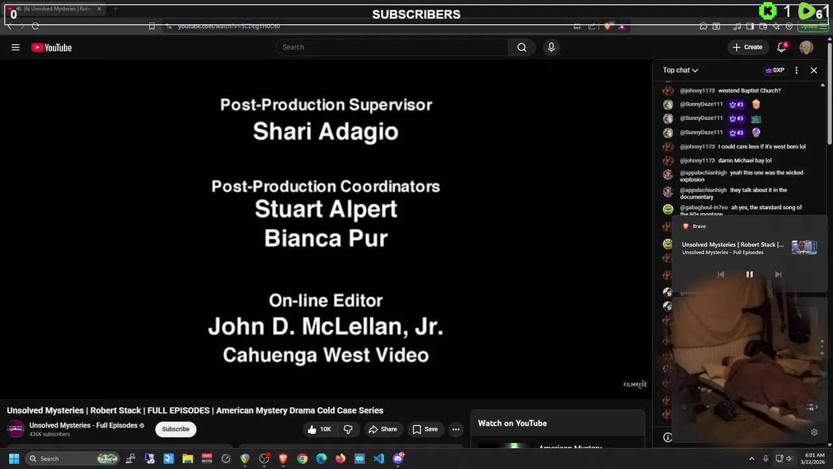Pause playback in Brave media popup
The height and width of the screenshot is (469, 833).
(x=749, y=274)
